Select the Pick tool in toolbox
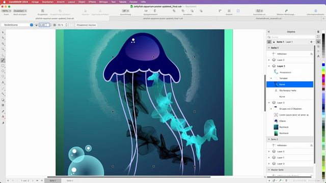The image size is (326, 183). point(3,33)
